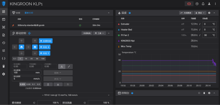
Task: Open the console panel help icon
Action: pos(132,93)
